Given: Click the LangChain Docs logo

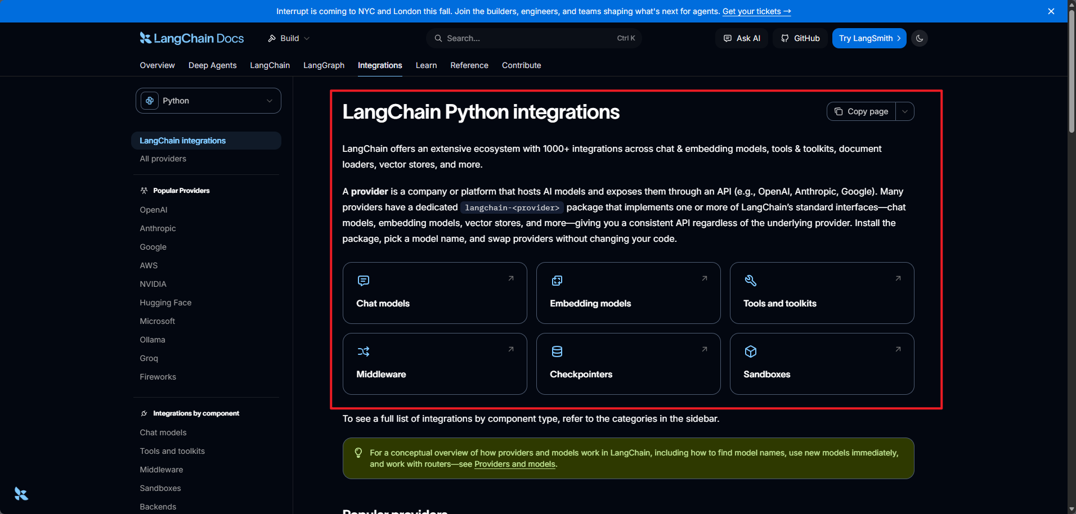Looking at the screenshot, I should [192, 38].
